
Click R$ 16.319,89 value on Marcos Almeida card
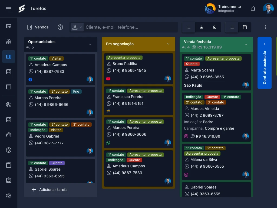click(x=208, y=136)
